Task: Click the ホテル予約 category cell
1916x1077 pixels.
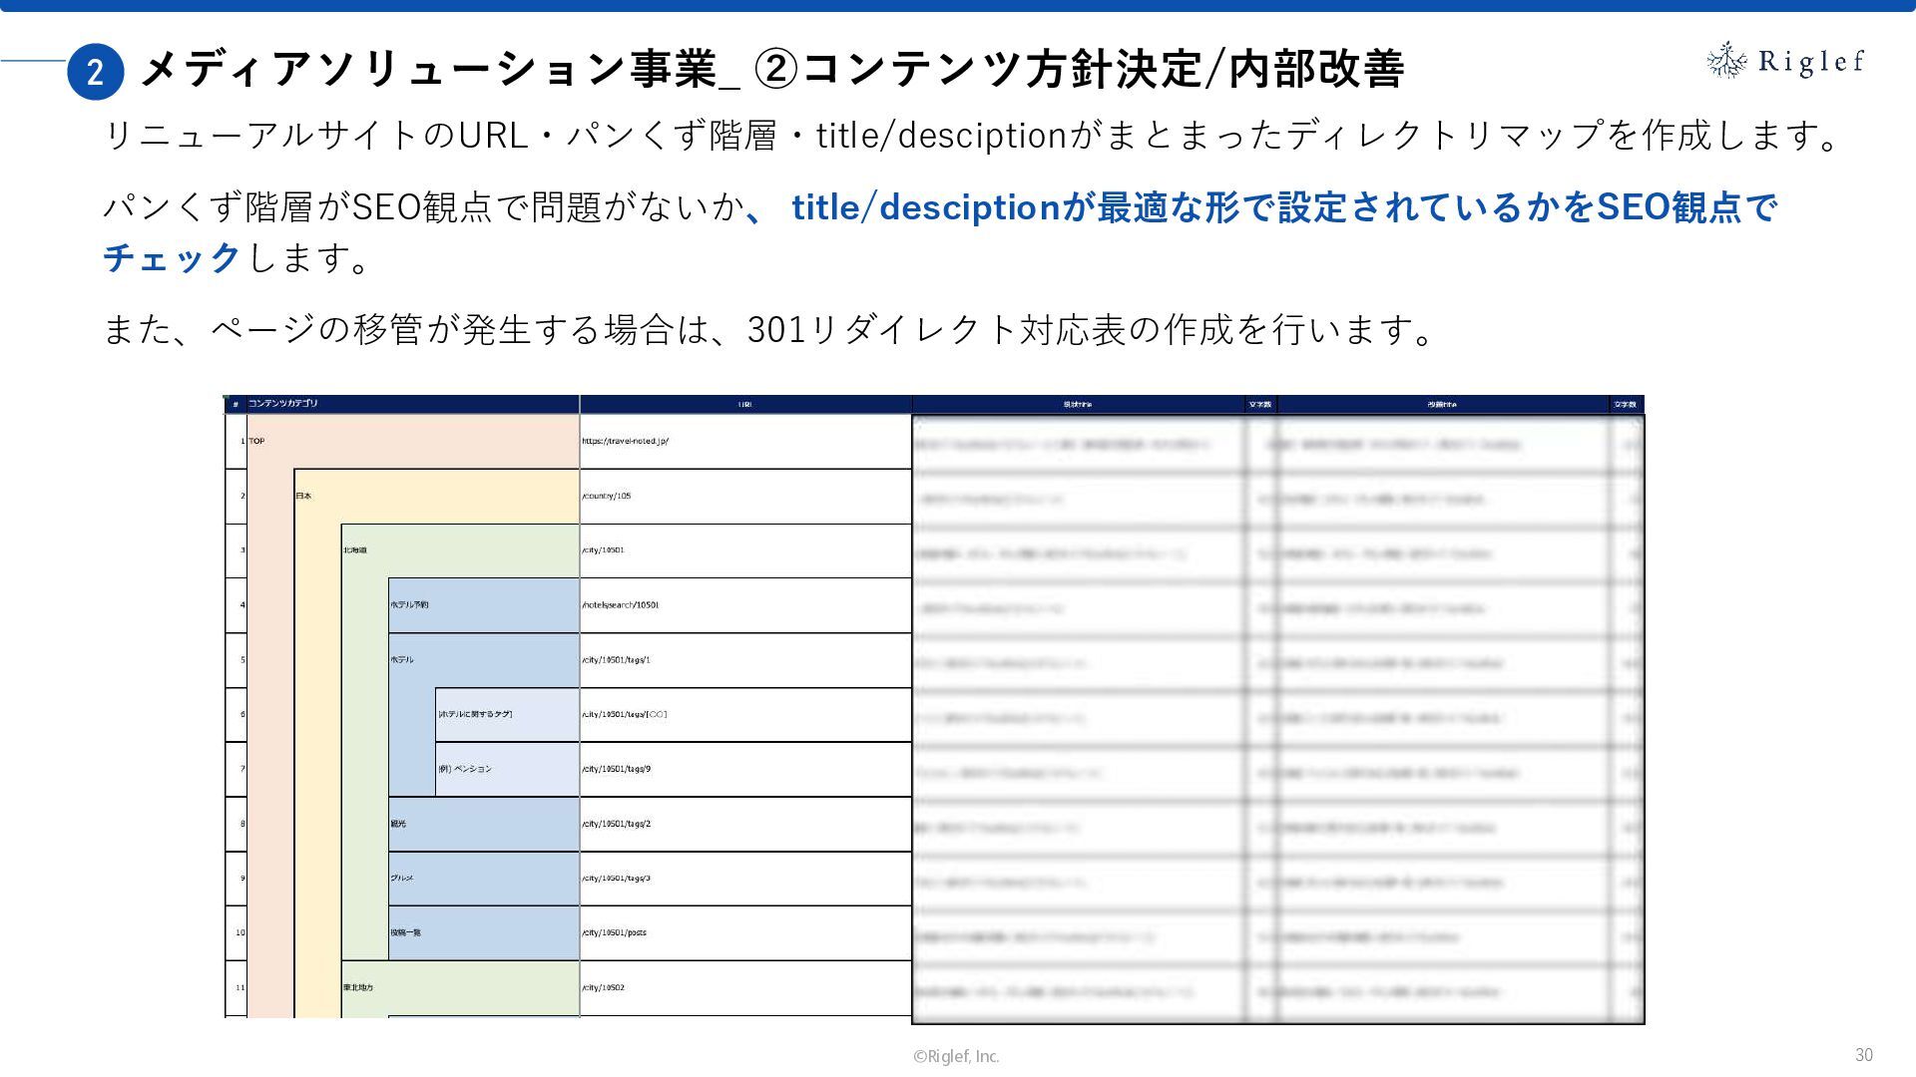Action: click(409, 605)
